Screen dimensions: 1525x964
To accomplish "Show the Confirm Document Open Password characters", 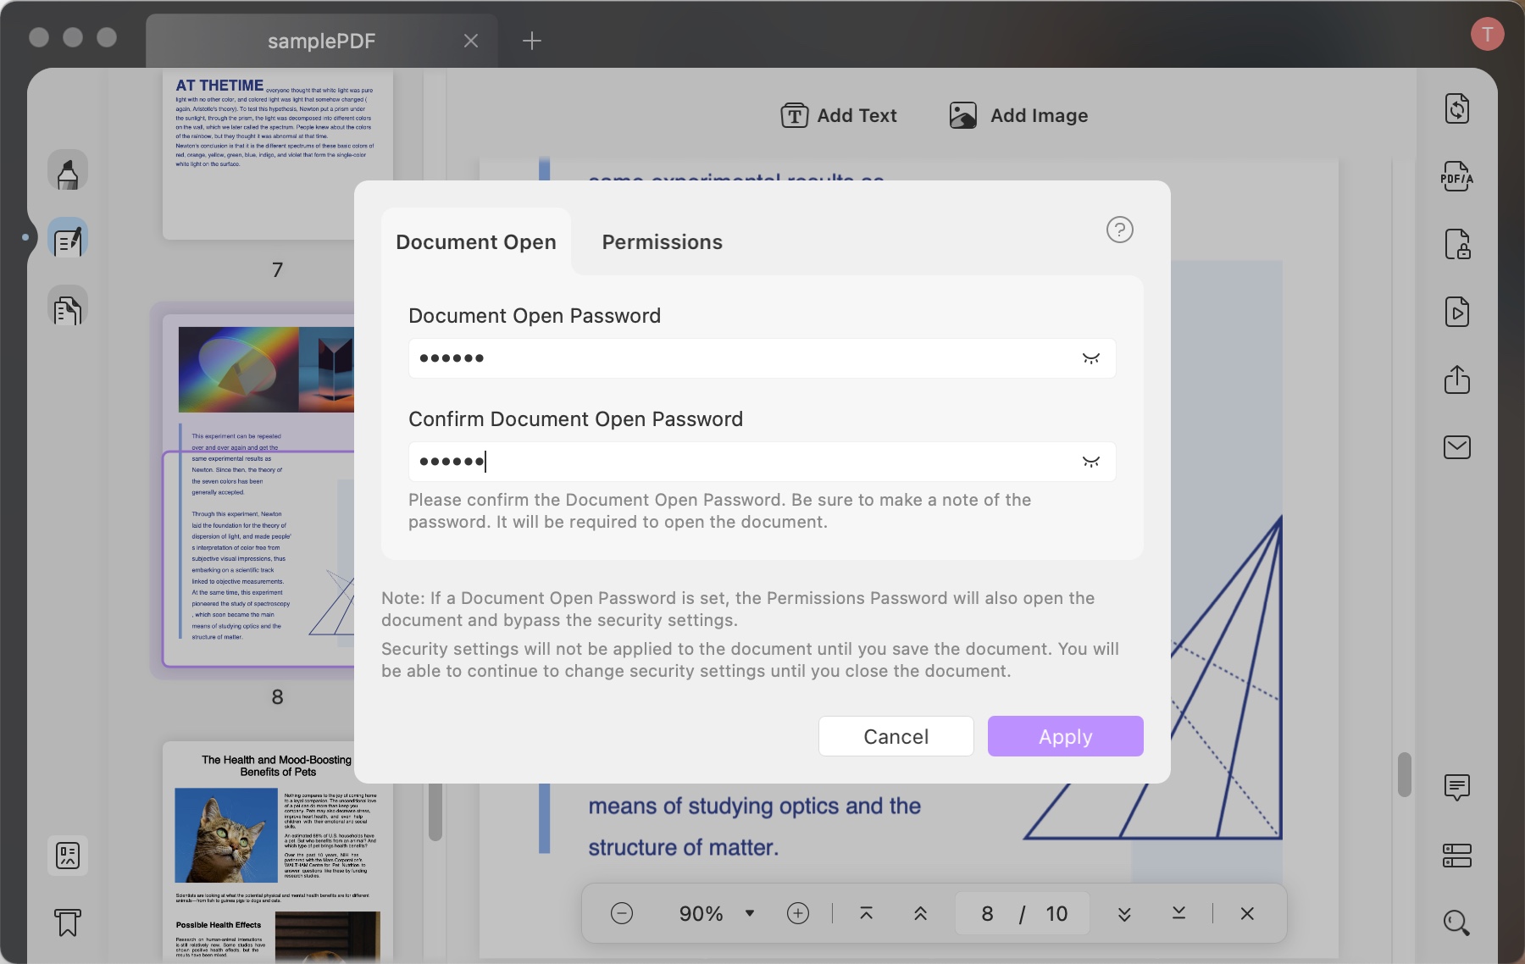I will pos(1091,462).
